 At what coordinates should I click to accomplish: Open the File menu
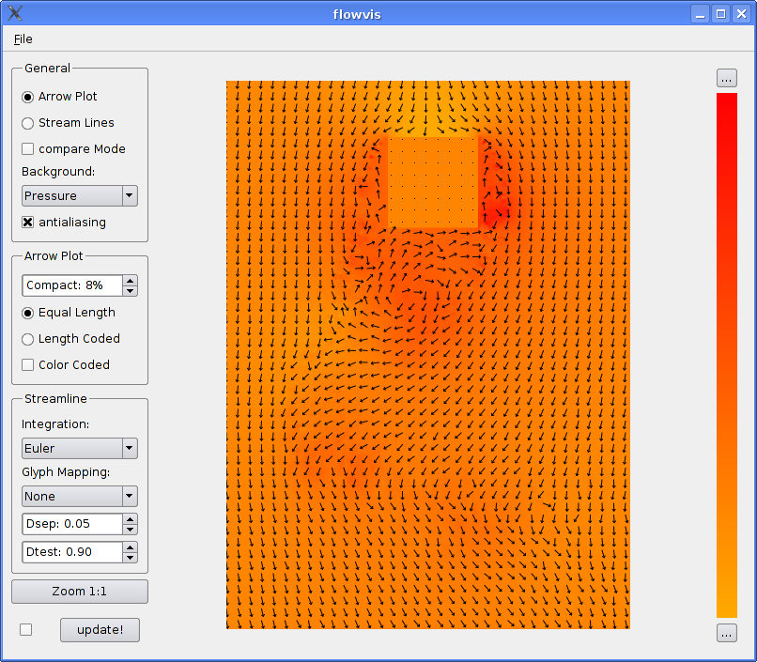click(23, 38)
